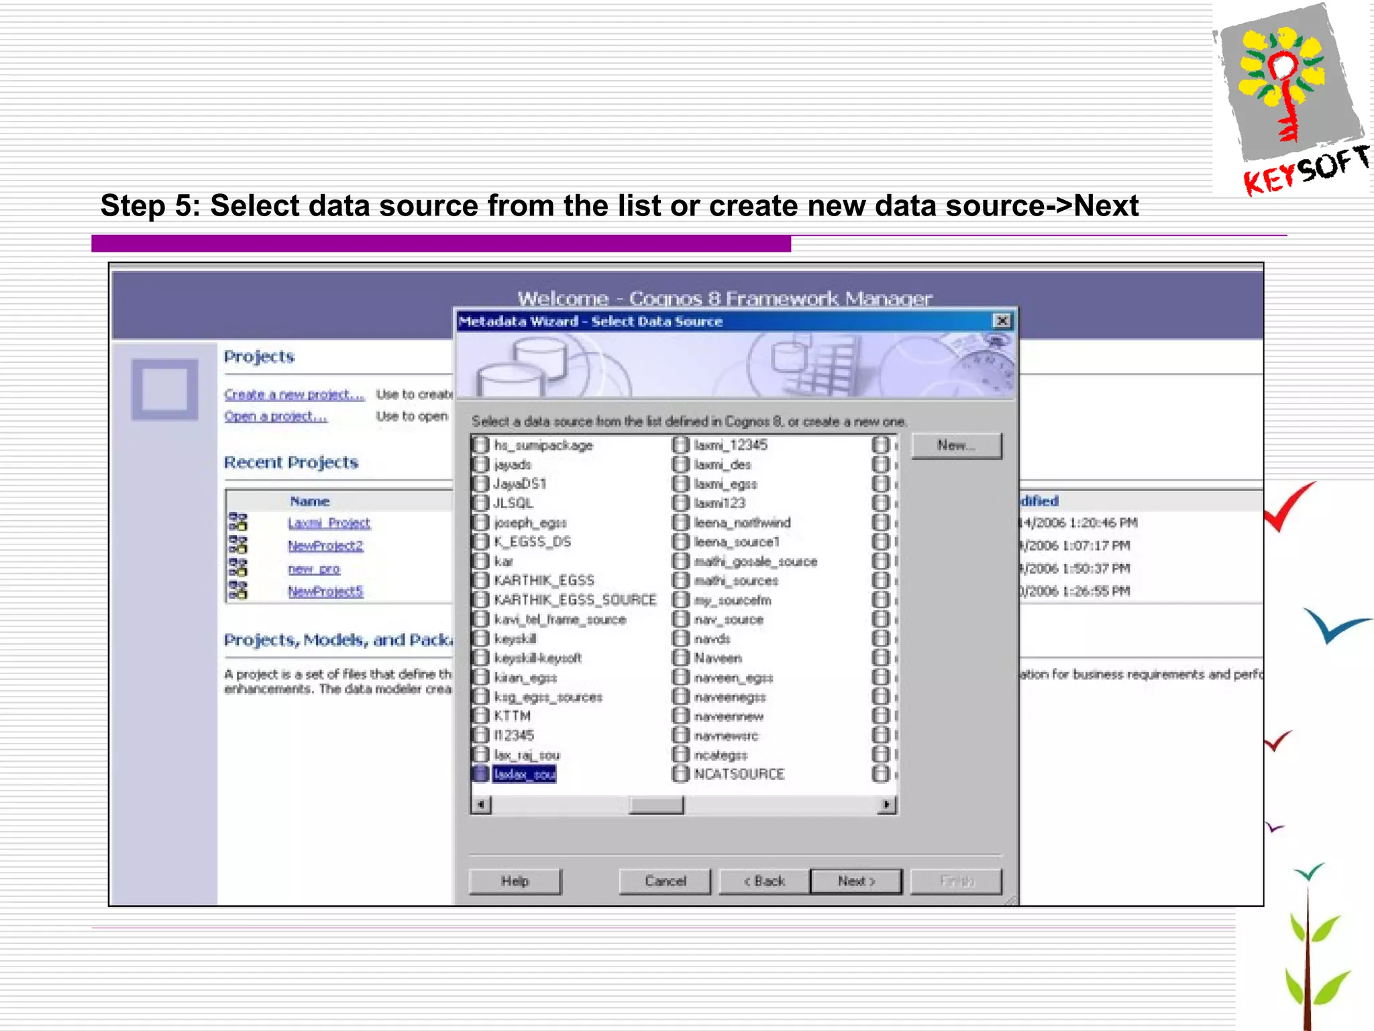
Task: Select kavi_tel_frame_source data source
Action: [x=560, y=619]
